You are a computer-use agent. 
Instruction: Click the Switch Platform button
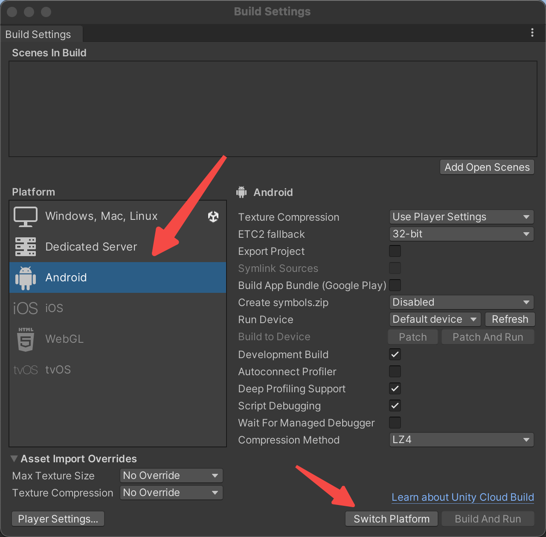click(392, 519)
